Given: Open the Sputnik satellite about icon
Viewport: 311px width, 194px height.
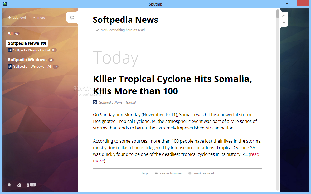Looking at the screenshot, I should tap(9, 185).
